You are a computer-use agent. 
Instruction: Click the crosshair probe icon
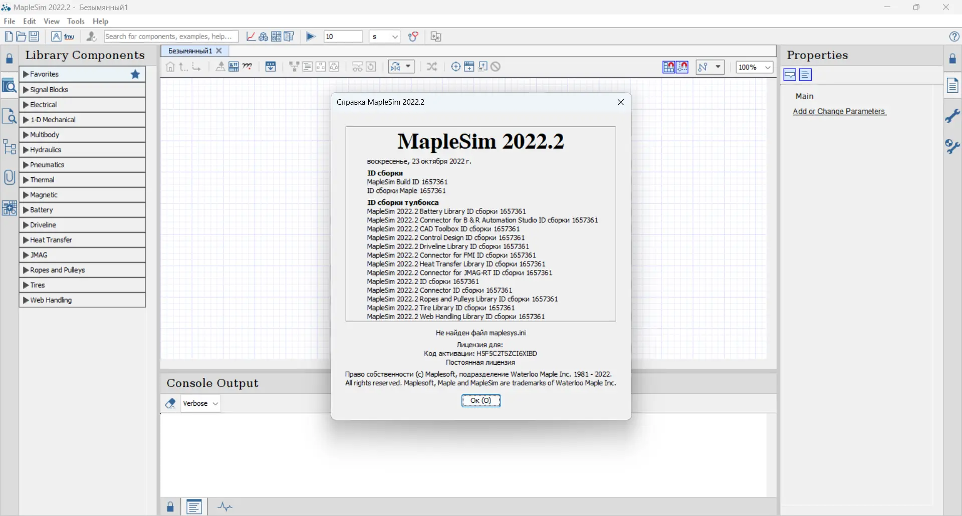455,67
